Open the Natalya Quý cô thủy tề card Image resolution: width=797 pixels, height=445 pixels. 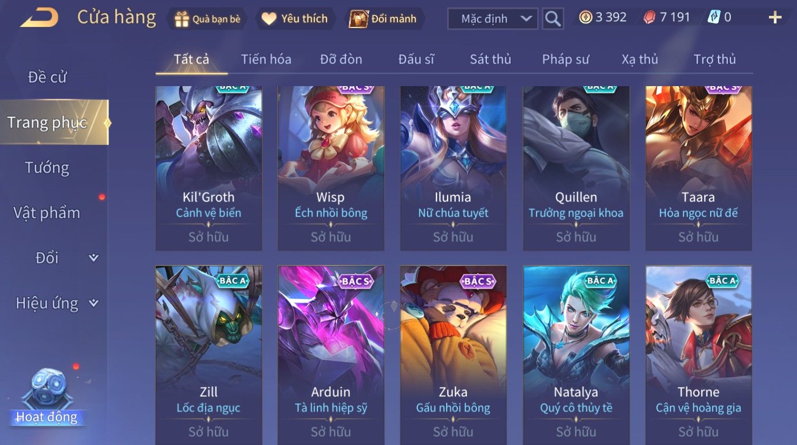[576, 355]
